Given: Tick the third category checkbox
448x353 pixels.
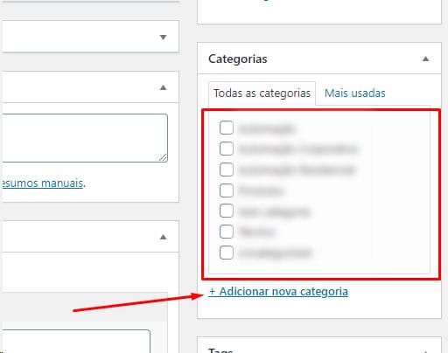Looking at the screenshot, I should click(227, 170).
